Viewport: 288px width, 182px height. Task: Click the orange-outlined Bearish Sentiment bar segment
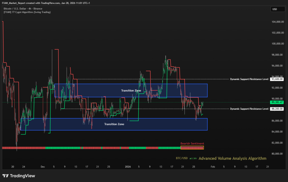[192, 148]
